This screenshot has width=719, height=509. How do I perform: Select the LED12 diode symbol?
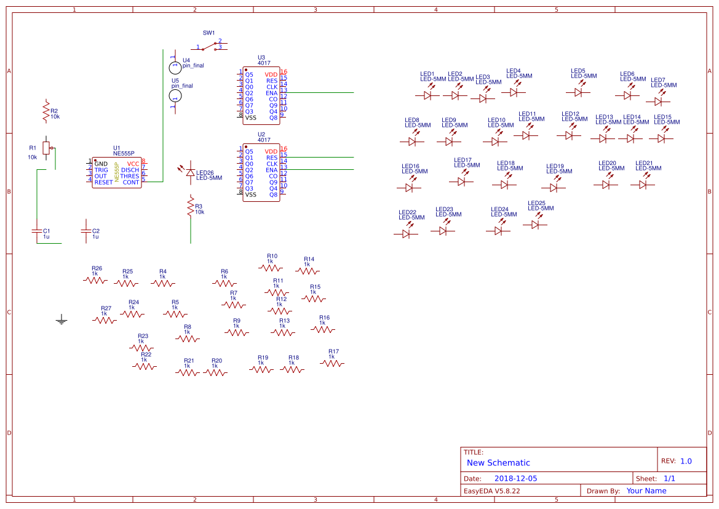[568, 132]
